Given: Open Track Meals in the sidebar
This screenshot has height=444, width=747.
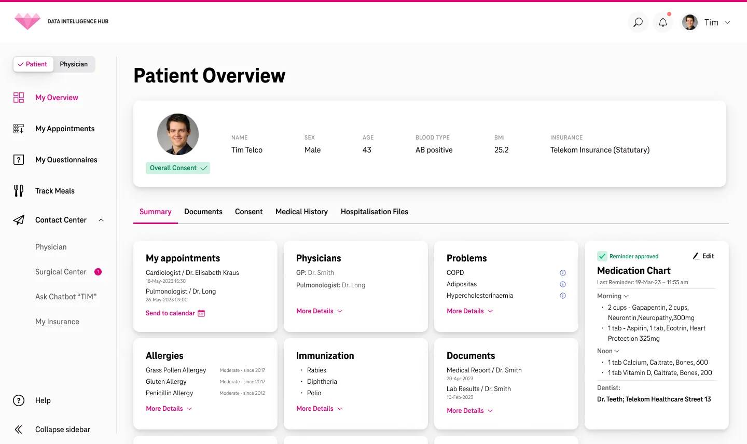Looking at the screenshot, I should [x=54, y=191].
